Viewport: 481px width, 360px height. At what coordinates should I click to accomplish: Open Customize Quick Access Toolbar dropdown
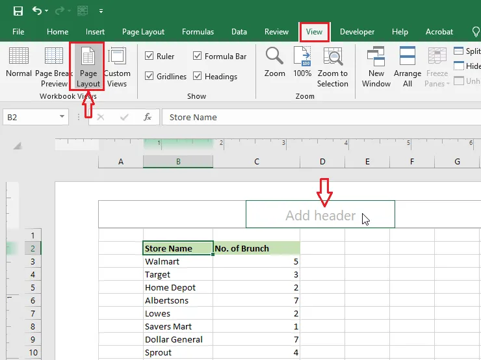[101, 11]
